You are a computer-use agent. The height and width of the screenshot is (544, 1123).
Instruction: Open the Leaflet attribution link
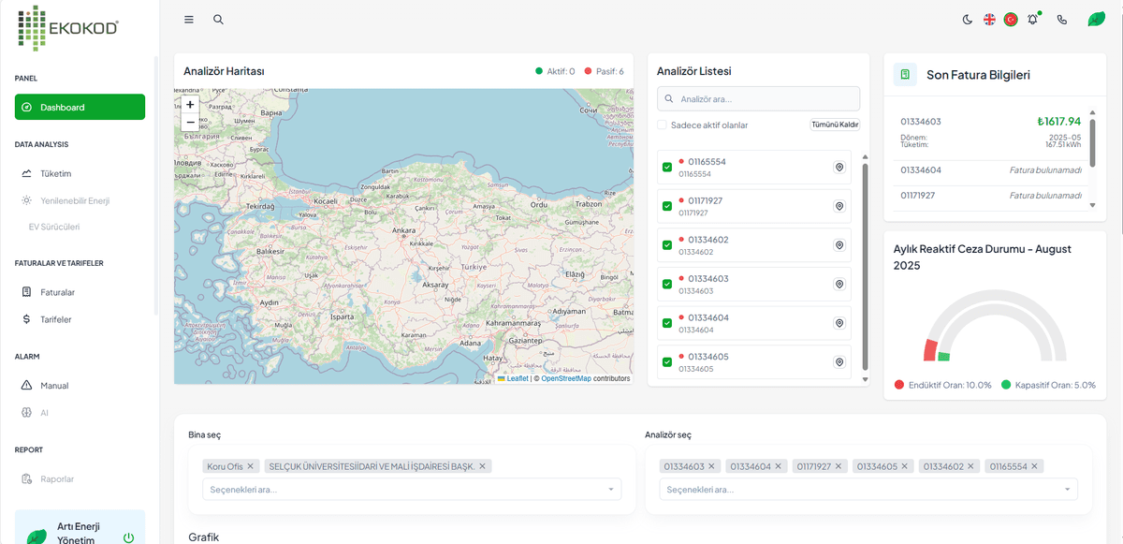513,378
